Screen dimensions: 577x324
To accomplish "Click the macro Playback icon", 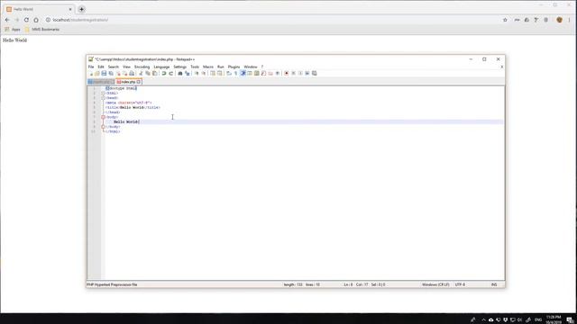I will coord(300,74).
